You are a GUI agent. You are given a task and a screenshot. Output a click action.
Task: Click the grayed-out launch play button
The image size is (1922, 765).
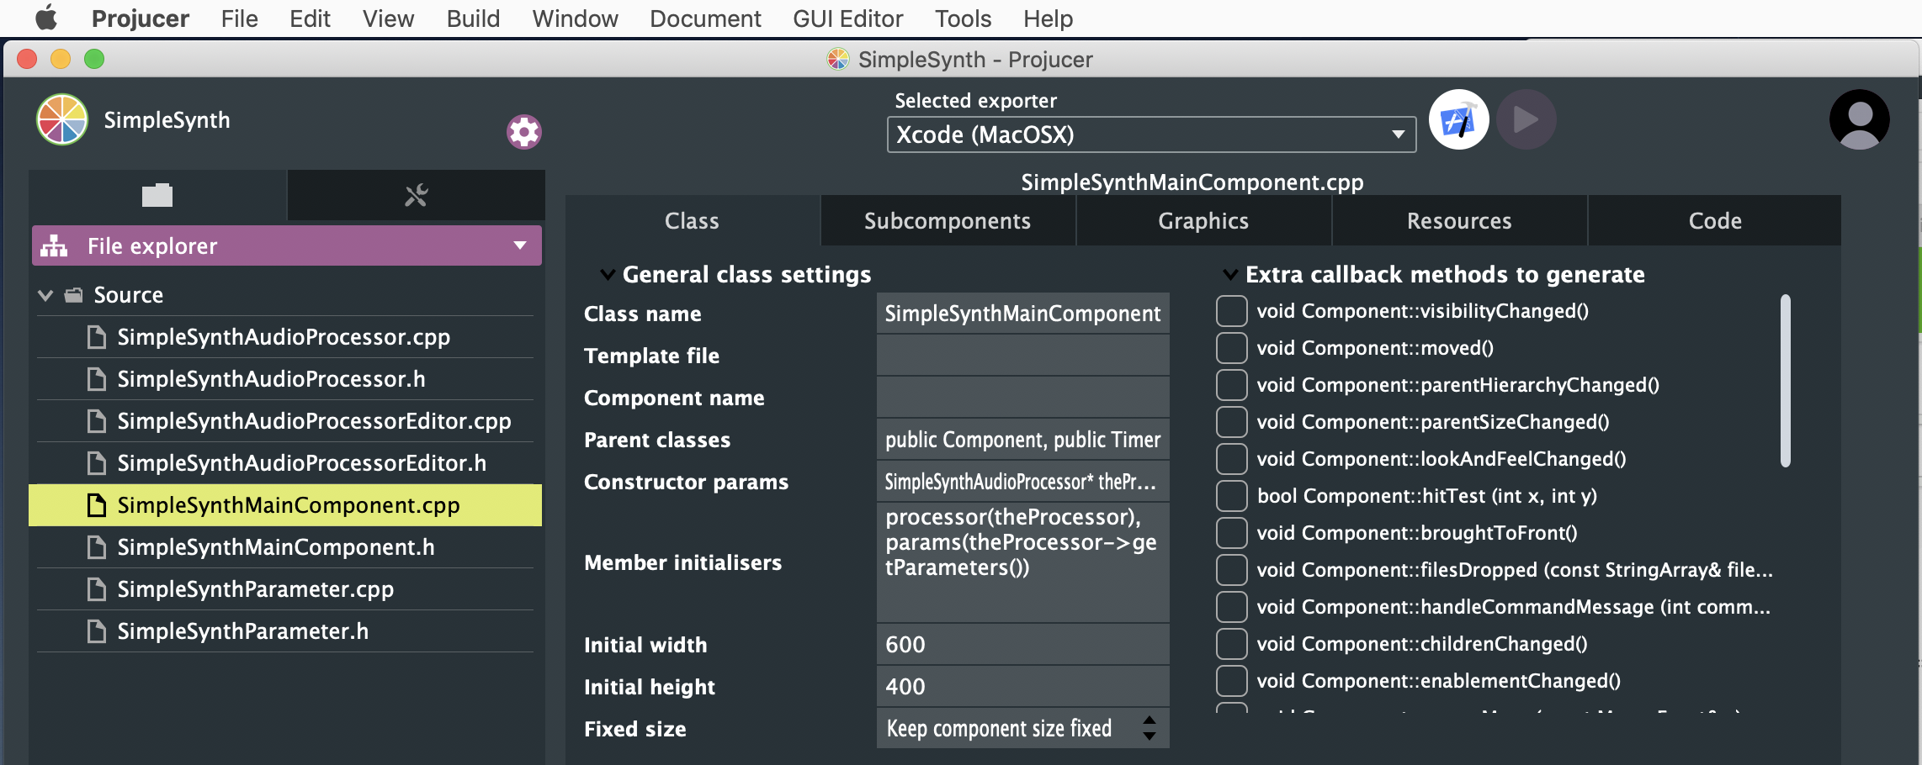click(1526, 120)
